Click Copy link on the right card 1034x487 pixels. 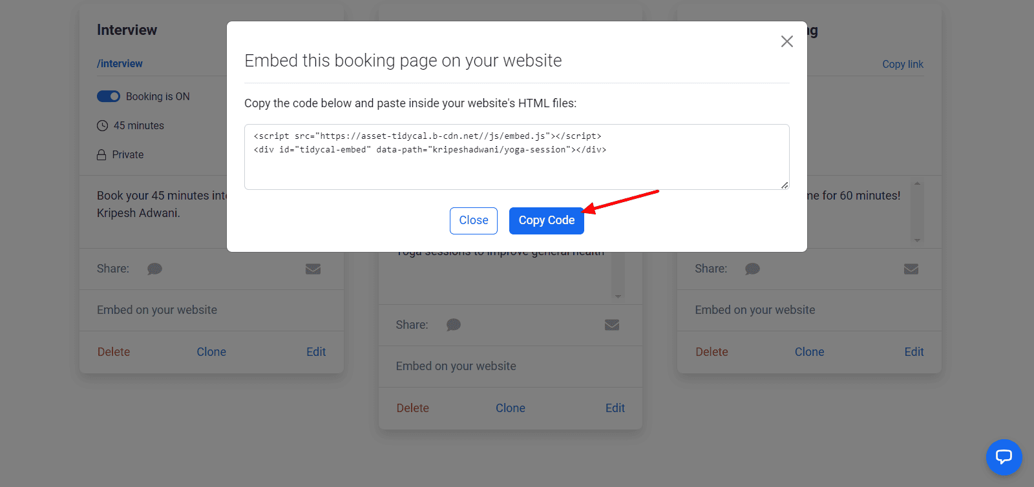click(902, 64)
